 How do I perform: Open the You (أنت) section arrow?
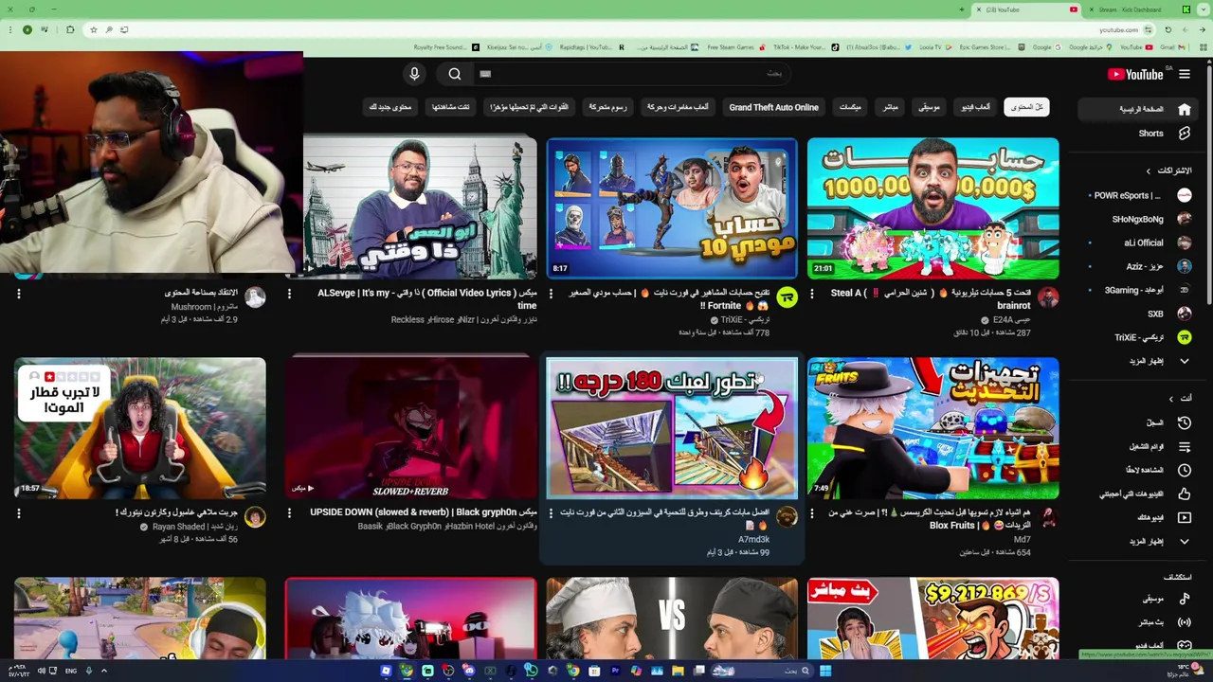(1170, 399)
